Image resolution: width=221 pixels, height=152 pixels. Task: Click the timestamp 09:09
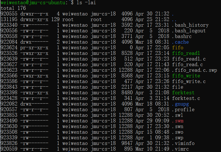[x=162, y=121]
